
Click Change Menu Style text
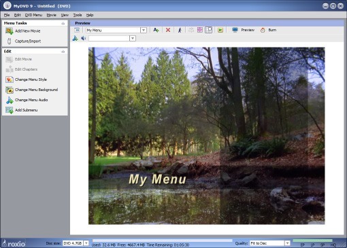pyautogui.click(x=31, y=79)
